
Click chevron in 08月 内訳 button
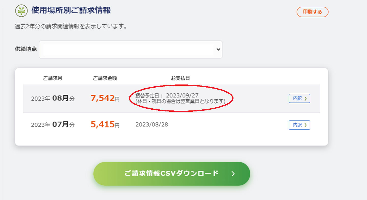coord(305,98)
